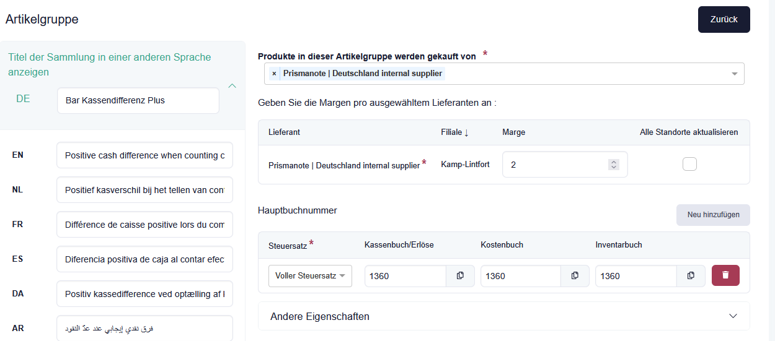The image size is (775, 341).
Task: Edit the AR Arabic translation field
Action: (144, 329)
